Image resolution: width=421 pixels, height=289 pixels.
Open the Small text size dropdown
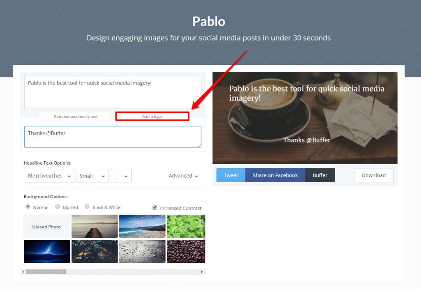[x=92, y=176]
